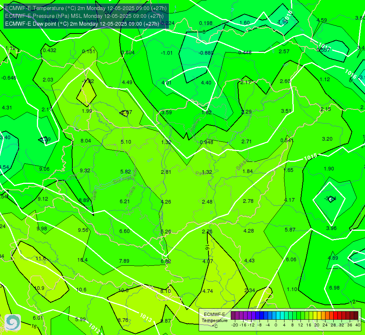Click the dew point value 3.20
365x335 pixels.
327,139
